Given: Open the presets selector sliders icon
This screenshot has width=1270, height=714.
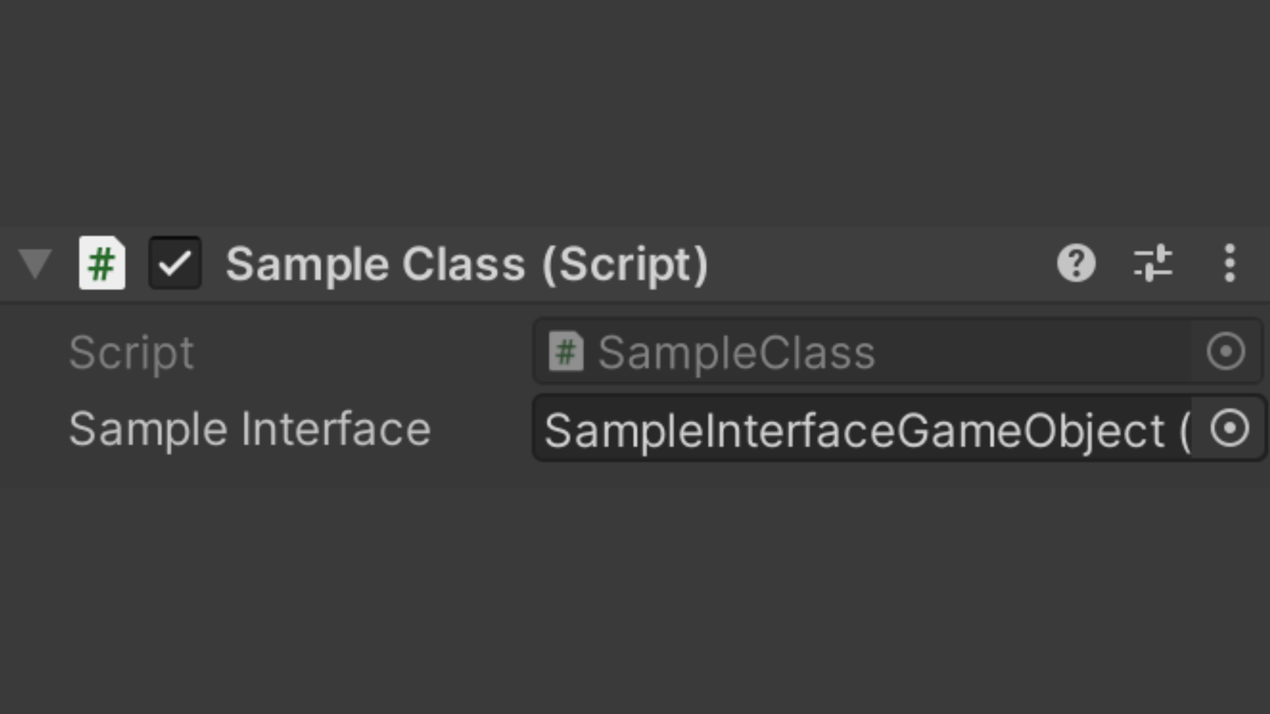Looking at the screenshot, I should tap(1153, 263).
